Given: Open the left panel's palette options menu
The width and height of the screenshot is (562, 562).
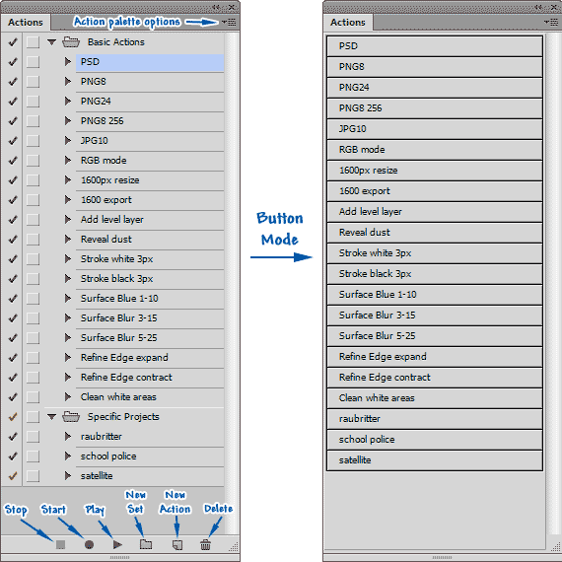Looking at the screenshot, I should [x=229, y=23].
